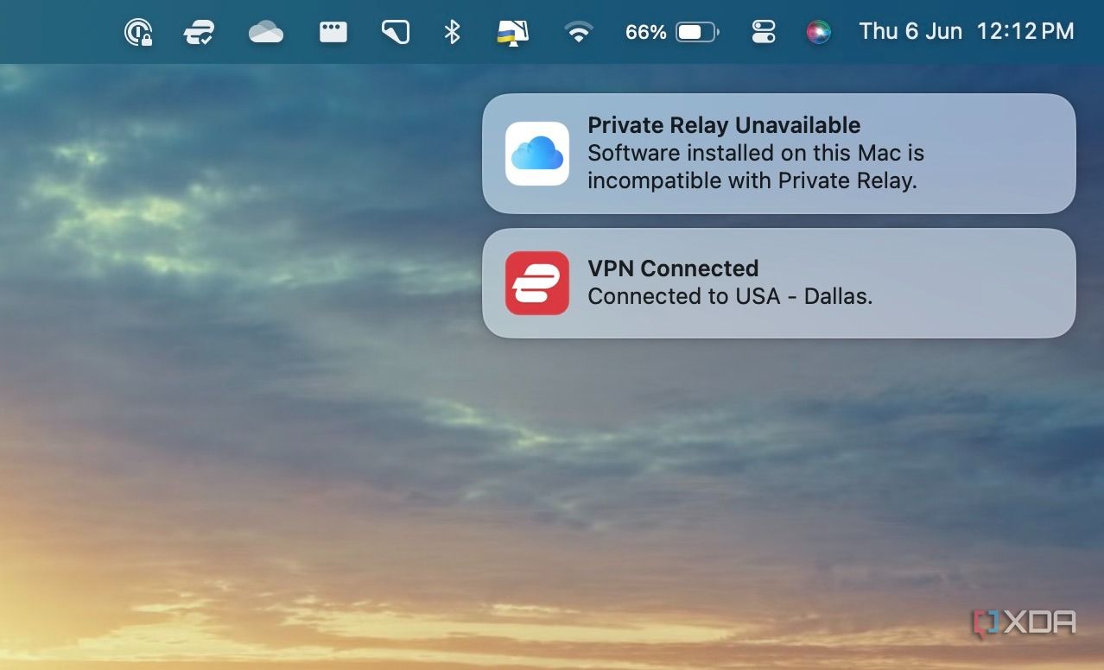Select the display icon with Ukrainian flag
The image size is (1104, 670).
[x=511, y=32]
